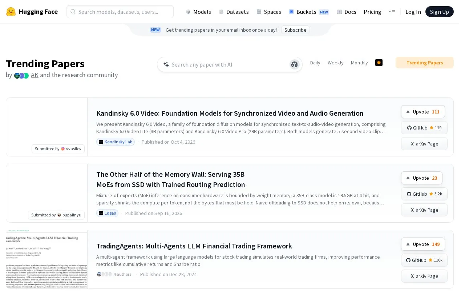This screenshot has height=291, width=465.
Task: Click the bupalinyu submitter avatar
Action: click(59, 215)
